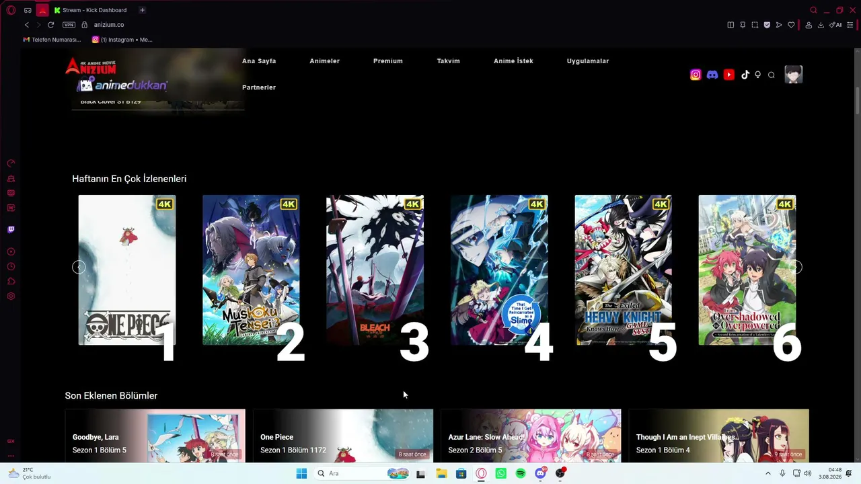Open the Partnerler navigation item

259,87
